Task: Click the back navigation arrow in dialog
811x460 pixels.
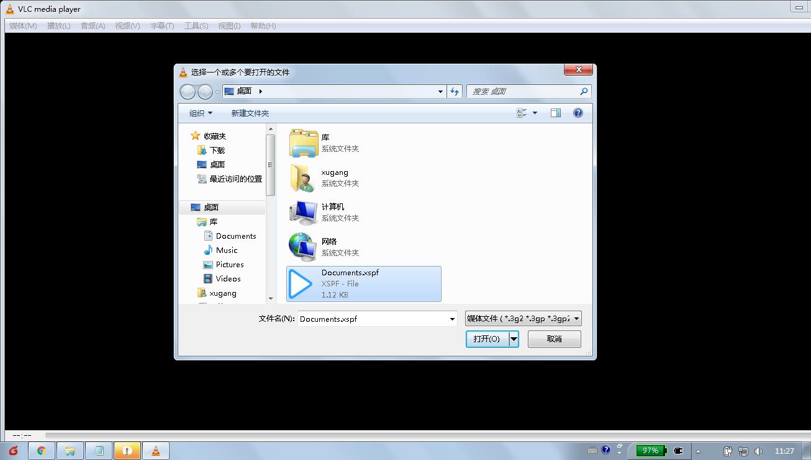Action: click(188, 92)
